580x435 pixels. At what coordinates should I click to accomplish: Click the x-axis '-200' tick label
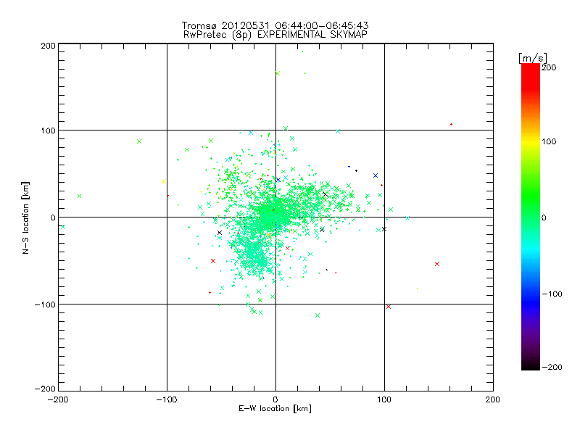click(x=59, y=399)
